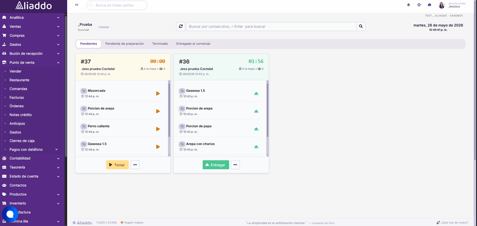This screenshot has width=477, height=226.
Task: Deliver Porcion de arepa in order #36
Action: click(256, 111)
